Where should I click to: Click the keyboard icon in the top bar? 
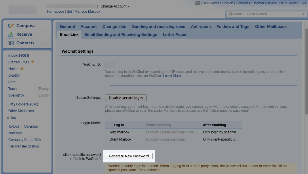tap(197, 3)
